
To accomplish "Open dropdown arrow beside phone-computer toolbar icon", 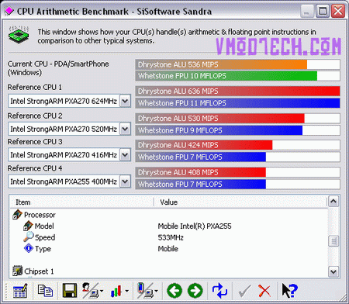I will pyautogui.click(x=157, y=291).
